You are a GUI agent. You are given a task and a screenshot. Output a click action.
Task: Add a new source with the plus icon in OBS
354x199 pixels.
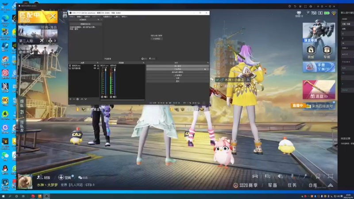70,99
